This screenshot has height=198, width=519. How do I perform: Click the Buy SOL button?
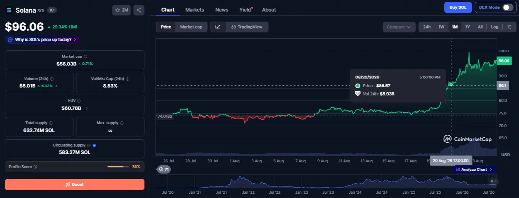(x=458, y=8)
